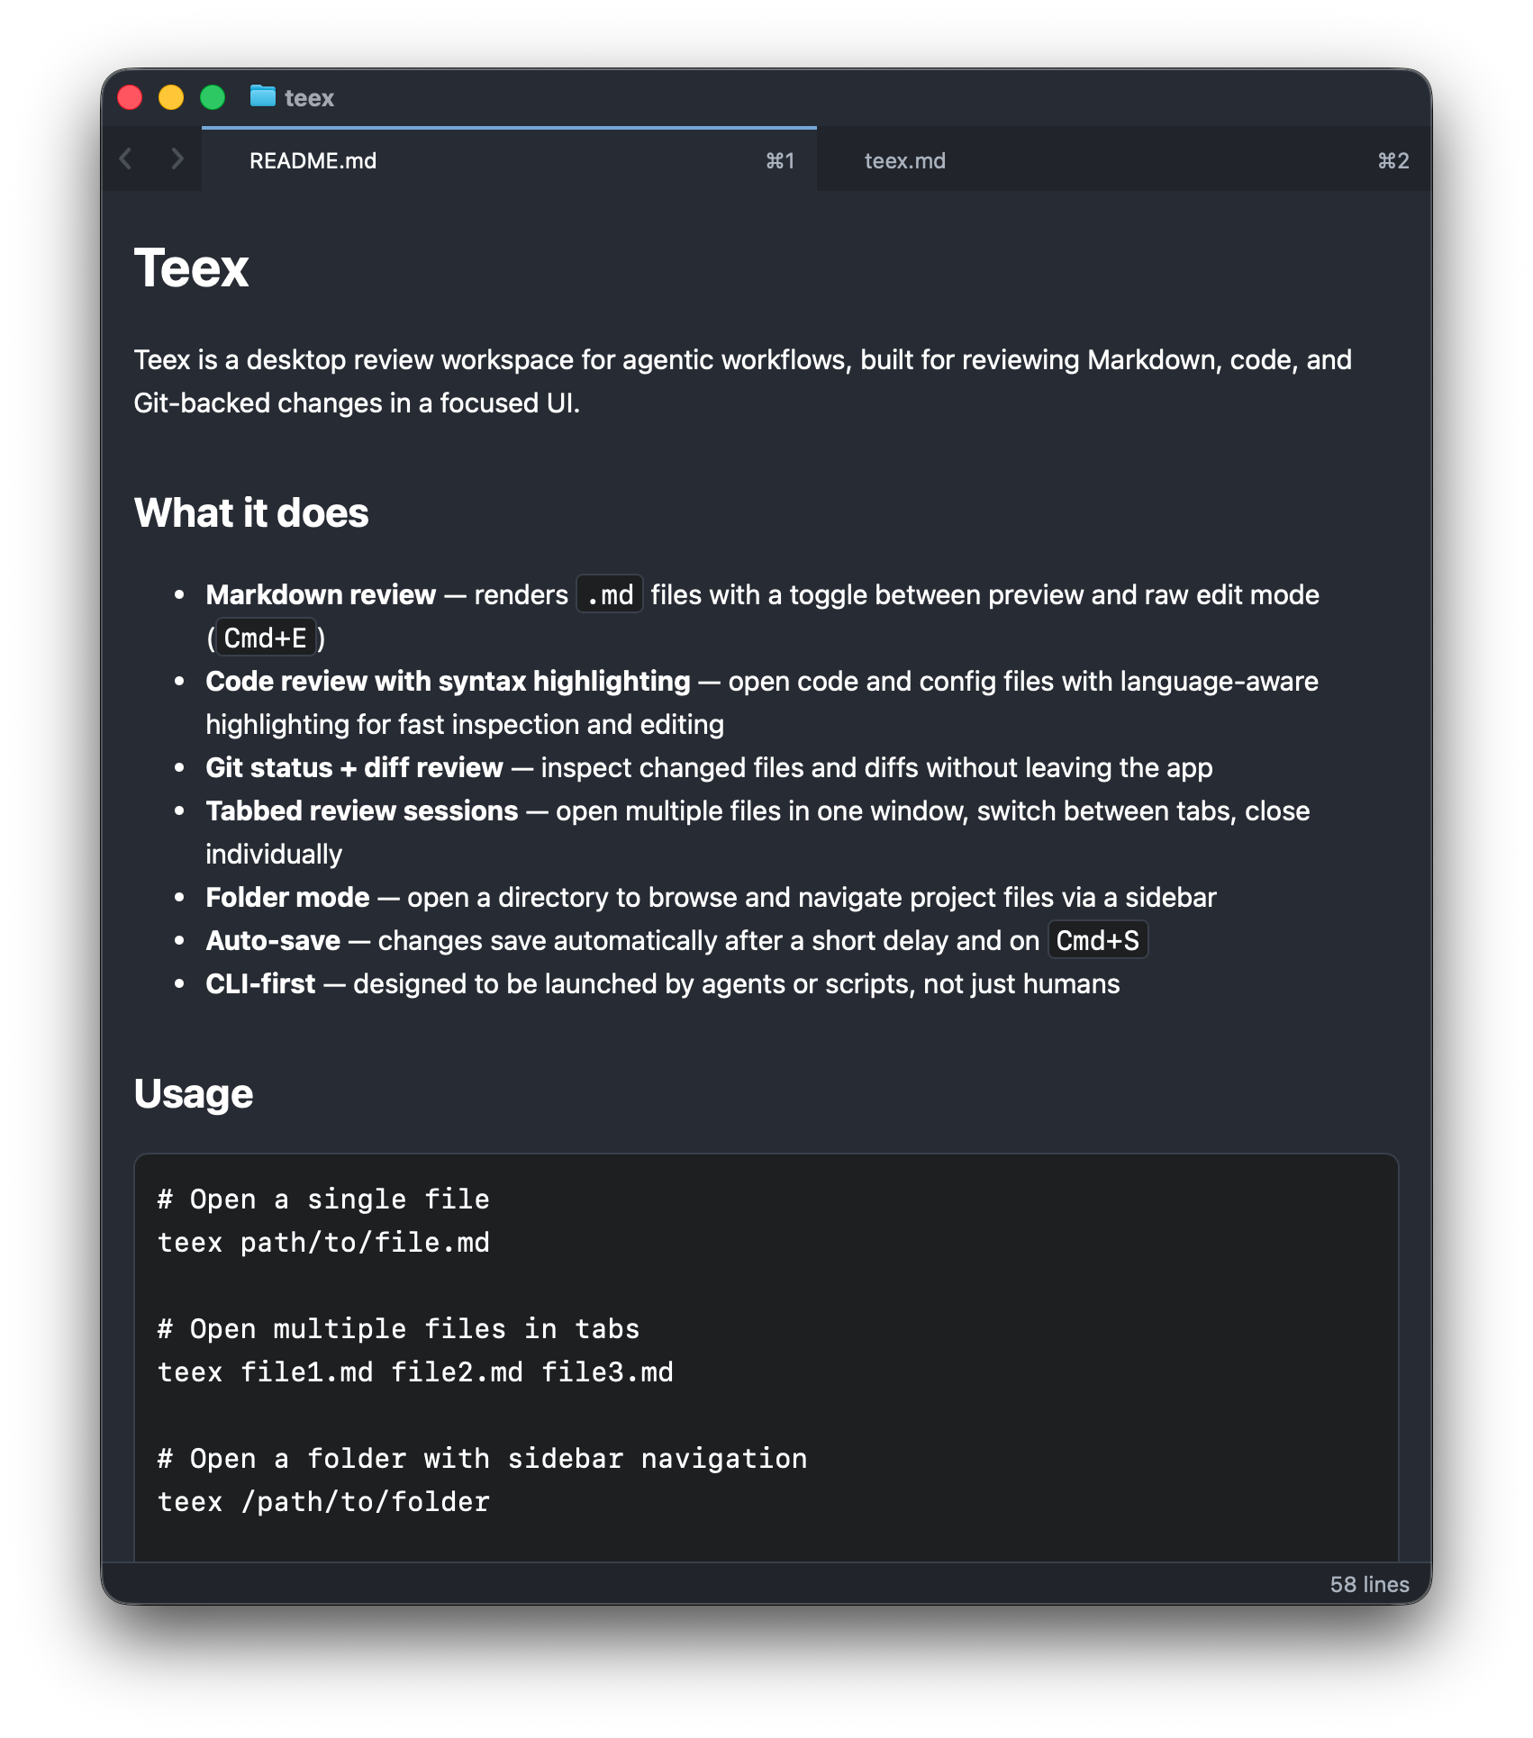Image resolution: width=1533 pixels, height=1738 pixels.
Task: Minimize the window using the yellow button
Action: 171,97
